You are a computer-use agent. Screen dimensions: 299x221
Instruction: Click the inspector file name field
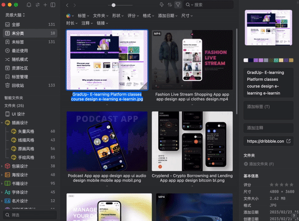click(x=269, y=83)
